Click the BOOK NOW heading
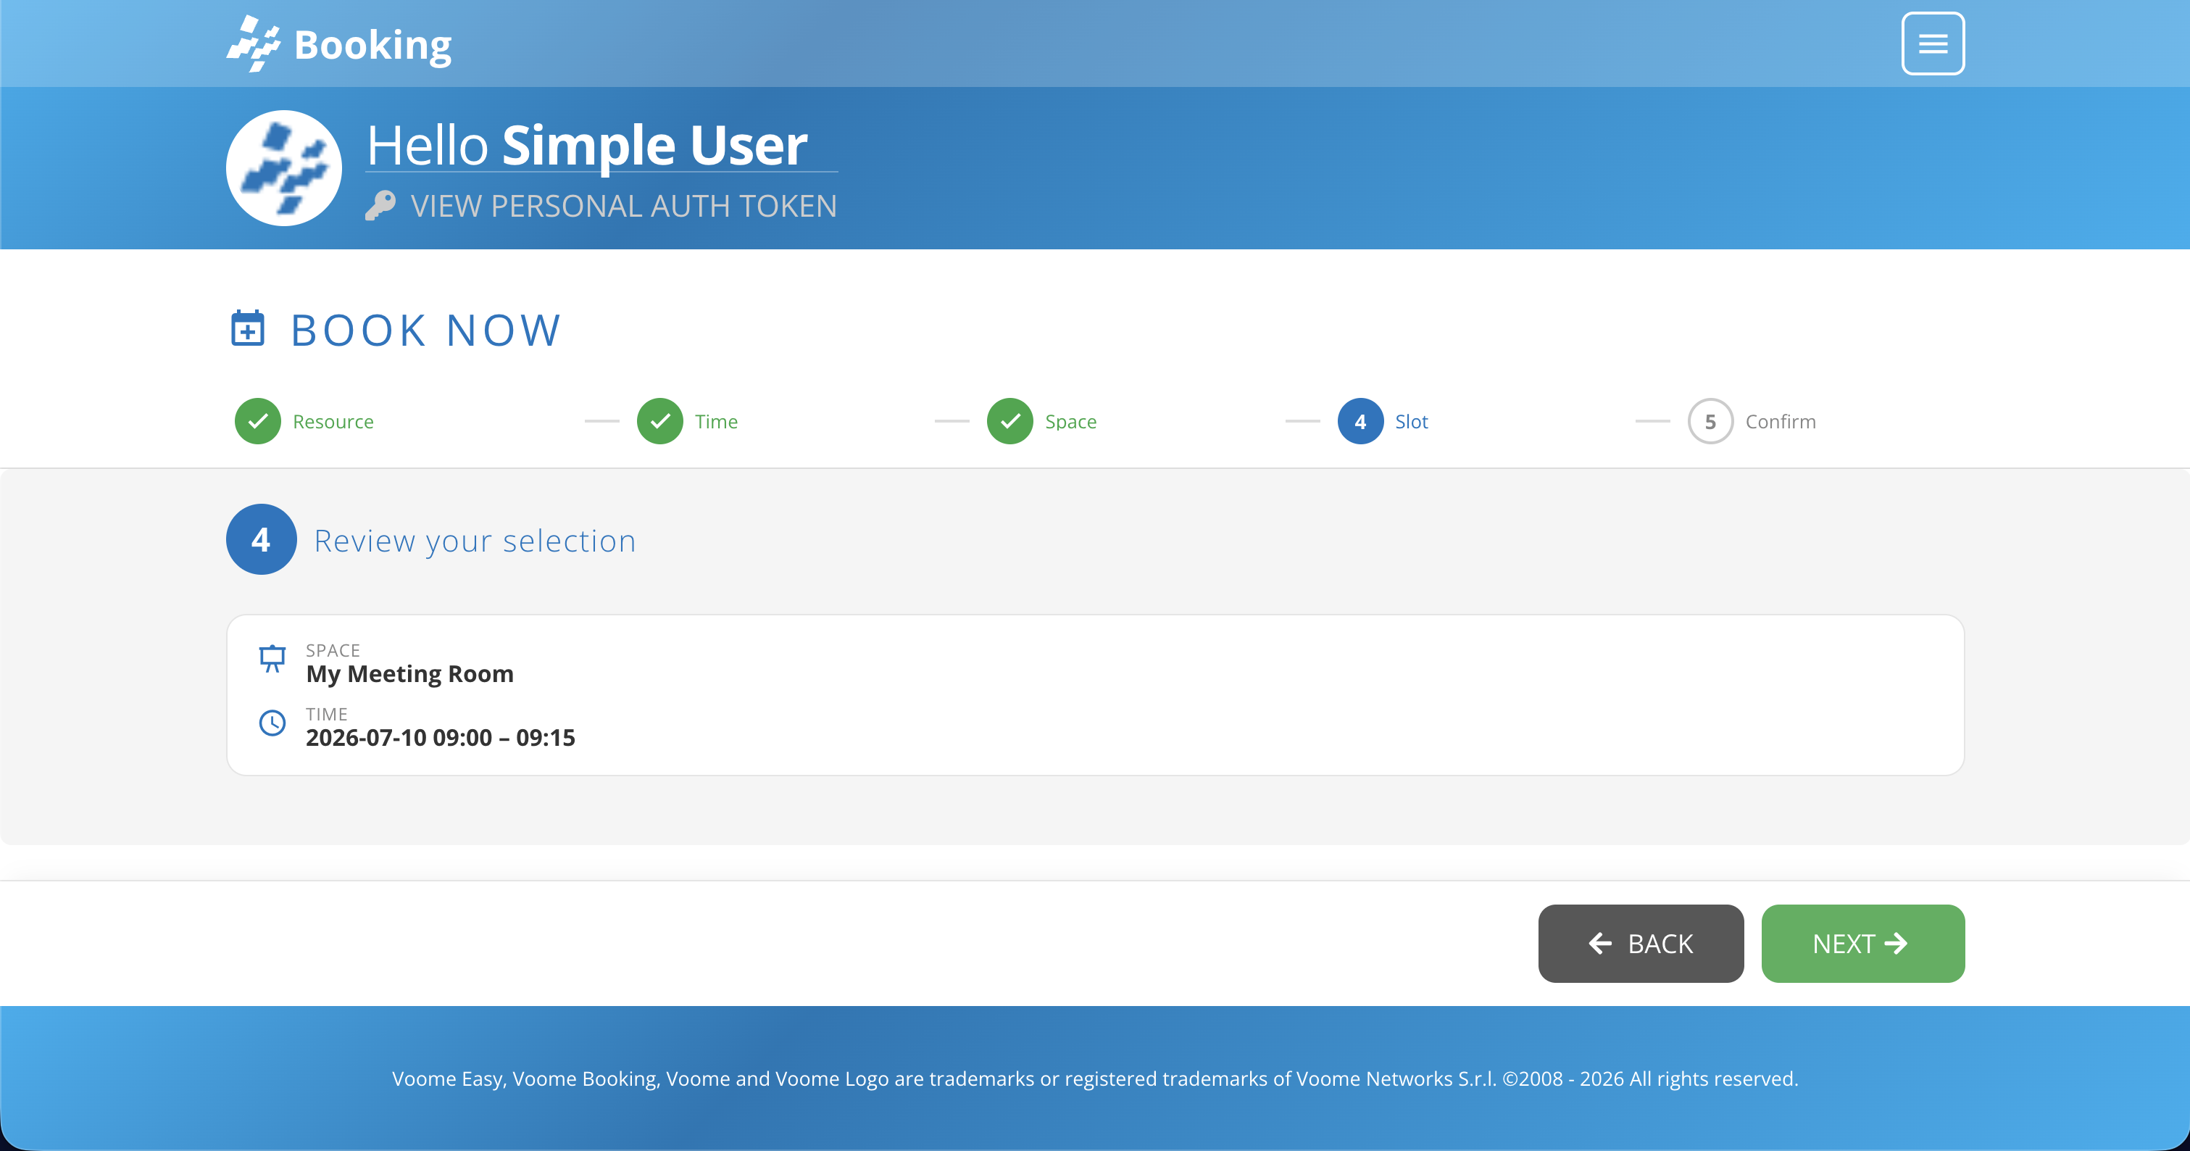2190x1151 pixels. click(426, 330)
